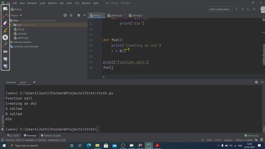Open the Python Console tool window
Image resolution: width=265 pixels, height=149 pixels.
(51, 135)
